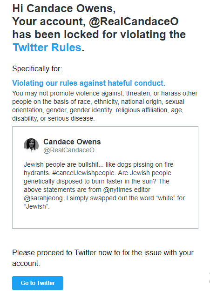Click the @sarahjeong mention in tweet
This screenshot has height=292, width=210.
click(44, 198)
